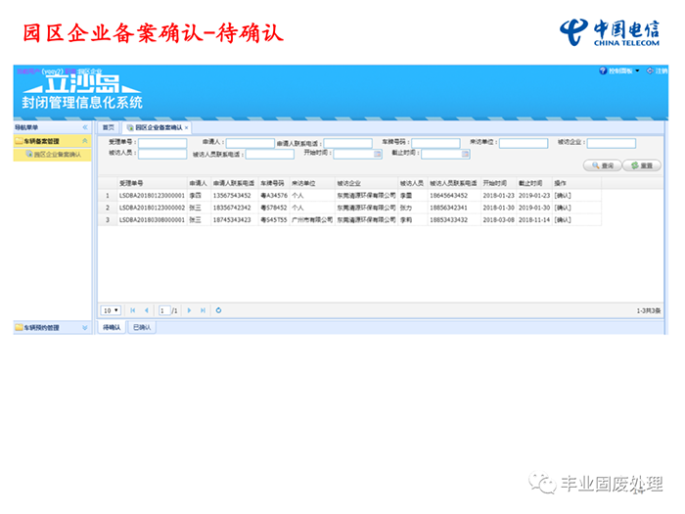Click [确认] link for record LSDBA20180123000001
The height and width of the screenshot is (514, 685).
pos(563,195)
